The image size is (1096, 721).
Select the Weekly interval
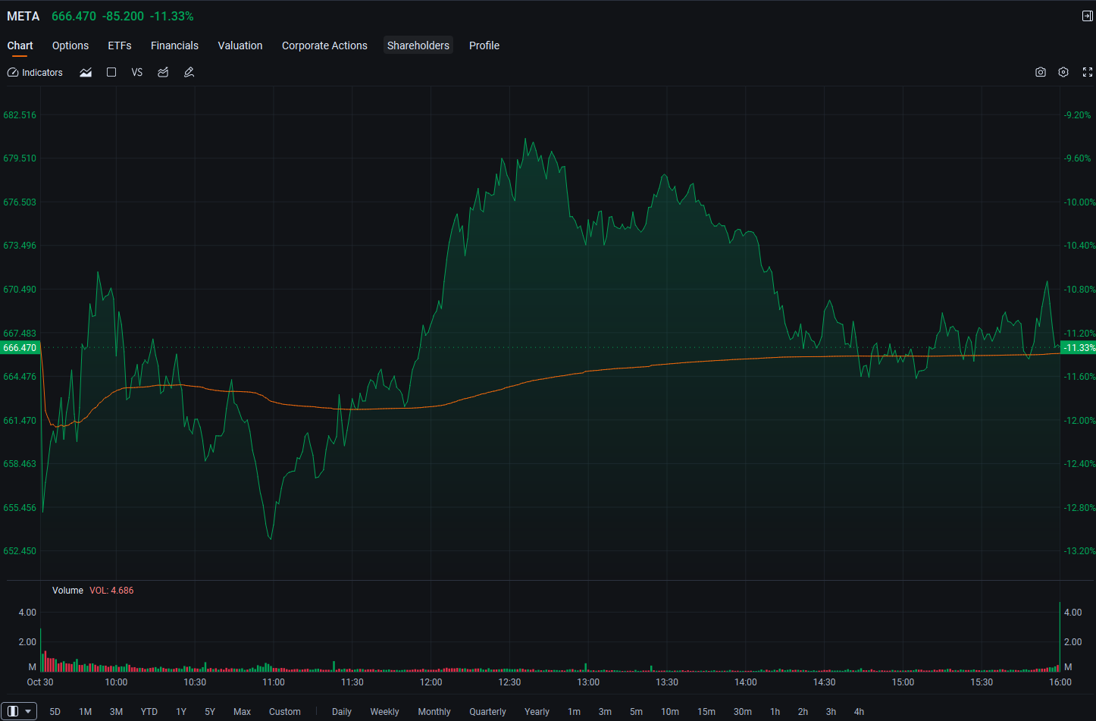click(384, 712)
